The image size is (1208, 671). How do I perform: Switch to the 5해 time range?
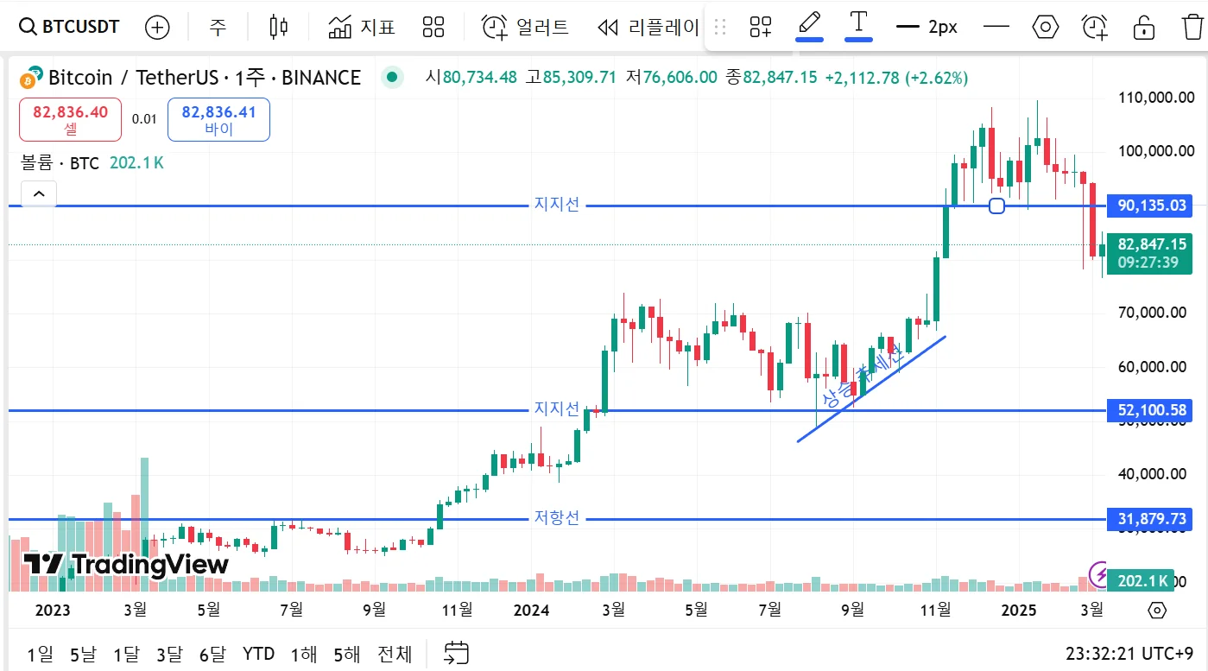pos(347,654)
